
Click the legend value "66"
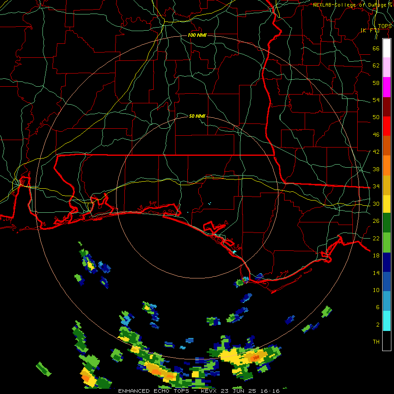pyautogui.click(x=376, y=48)
